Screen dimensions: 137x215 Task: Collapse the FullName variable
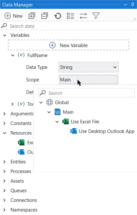click(13, 55)
